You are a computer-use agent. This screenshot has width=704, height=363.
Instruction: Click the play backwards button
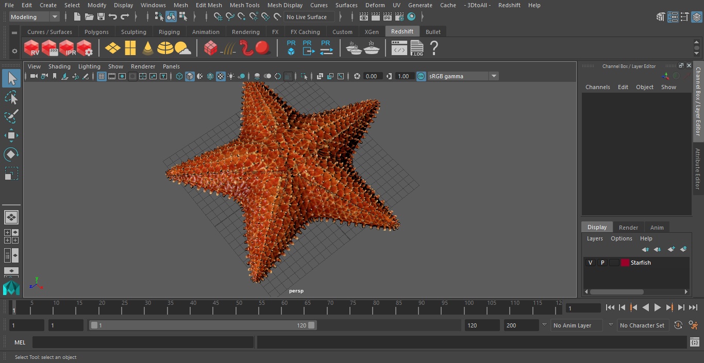click(x=645, y=307)
